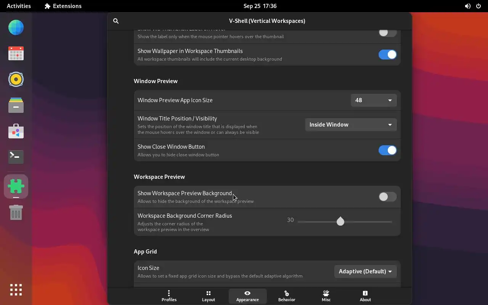The image size is (488, 305).
Task: Click the Show Close Window Button label
Action: 171,147
